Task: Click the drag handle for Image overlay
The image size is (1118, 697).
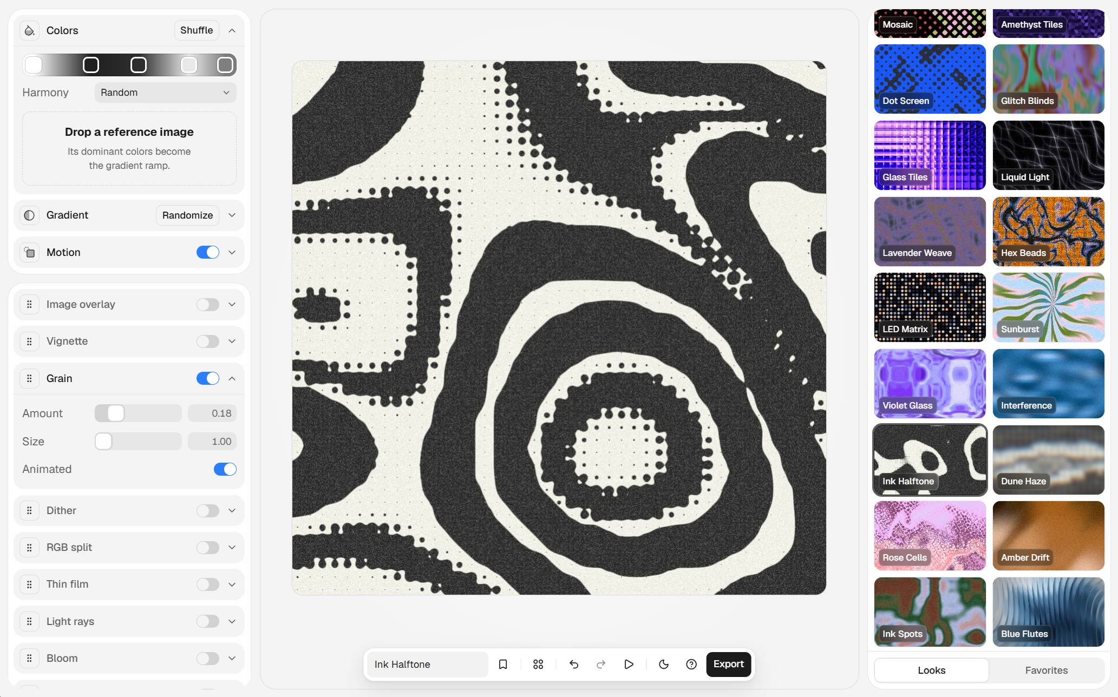Action: [x=30, y=305]
